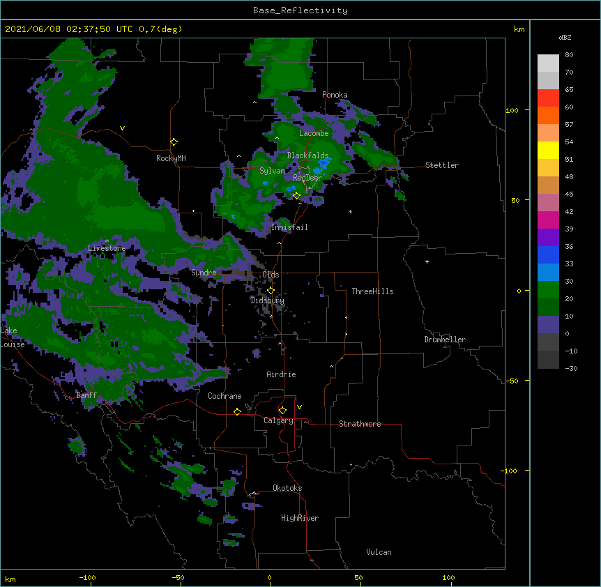Screen dimensions: 601x587
Task: Select the purple 36 dBZ legend swatch
Action: [x=548, y=237]
